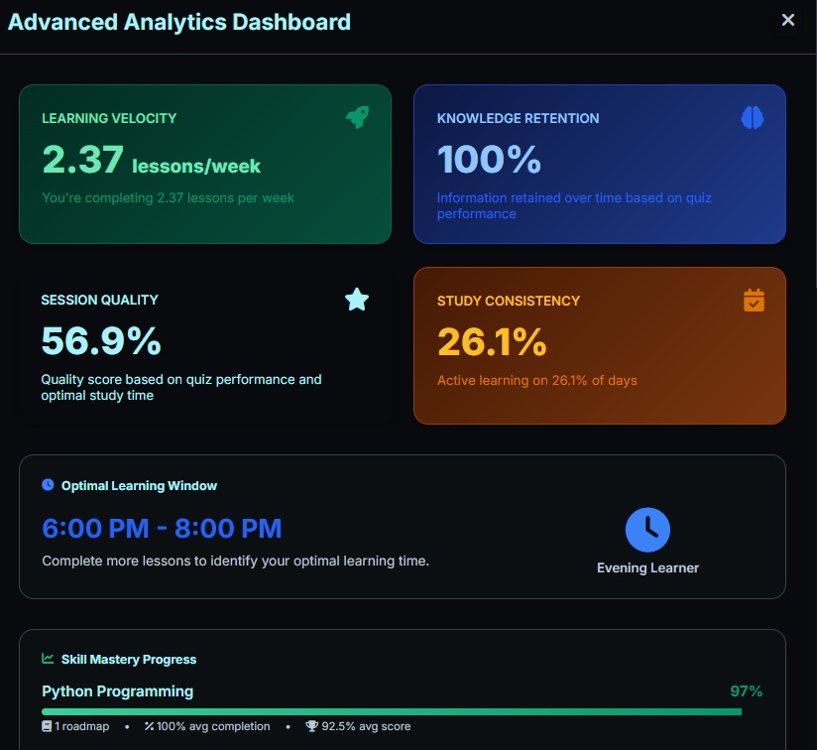This screenshot has width=817, height=750.
Task: Click the large Evening Learner clock icon
Action: [647, 530]
